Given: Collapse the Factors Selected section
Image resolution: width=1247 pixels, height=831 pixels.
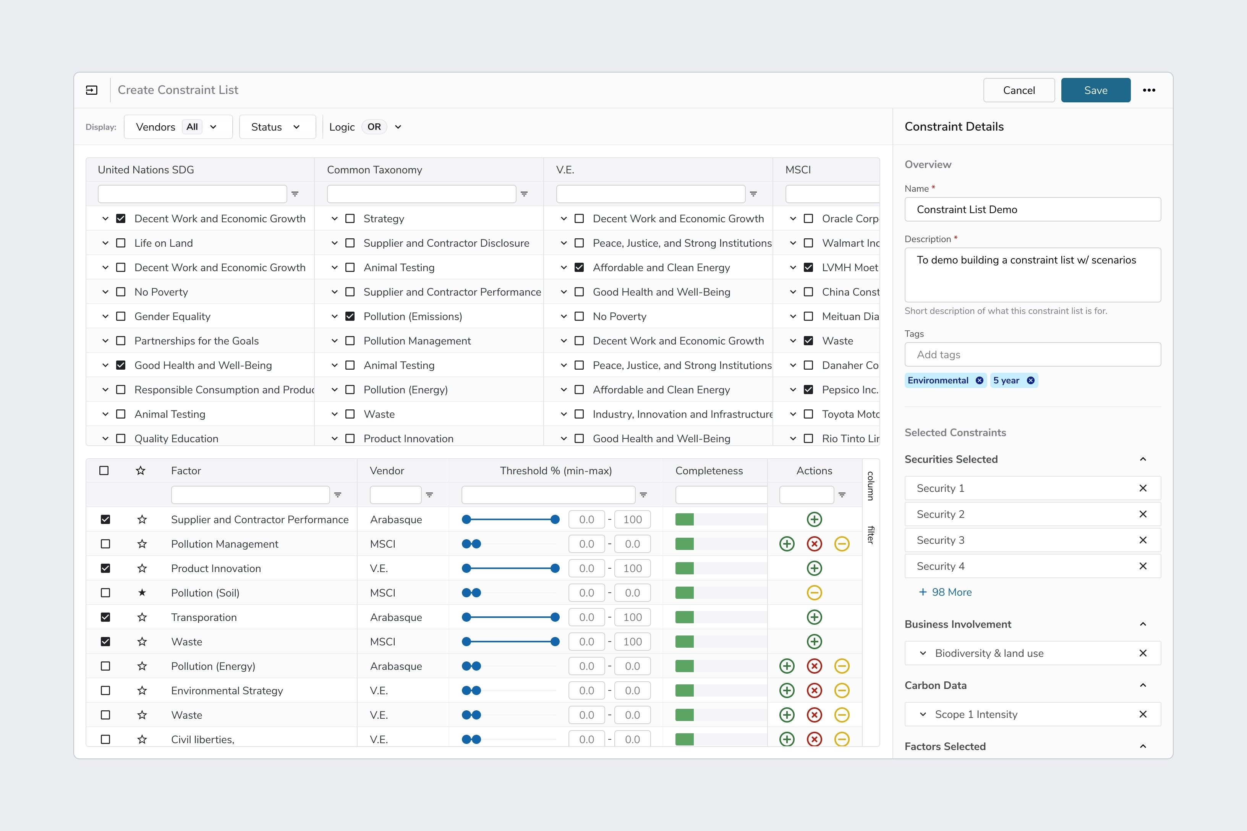Looking at the screenshot, I should (x=1143, y=747).
